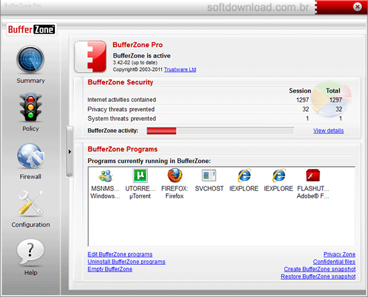This screenshot has width=368, height=297.
Task: Collapse sidebar using the arrow handle
Action: click(x=70, y=152)
